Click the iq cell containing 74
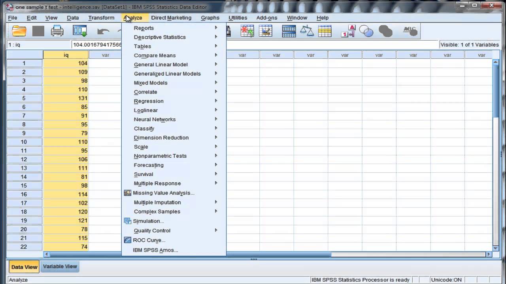Viewport: 506px width, 284px height. click(x=66, y=247)
